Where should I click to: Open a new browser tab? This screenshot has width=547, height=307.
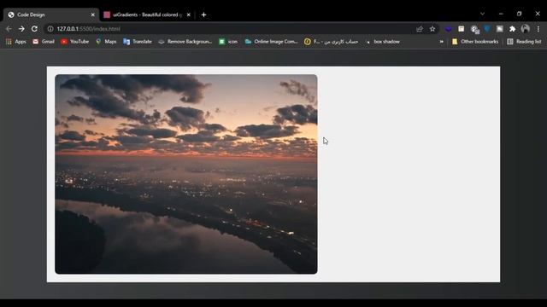pyautogui.click(x=203, y=14)
